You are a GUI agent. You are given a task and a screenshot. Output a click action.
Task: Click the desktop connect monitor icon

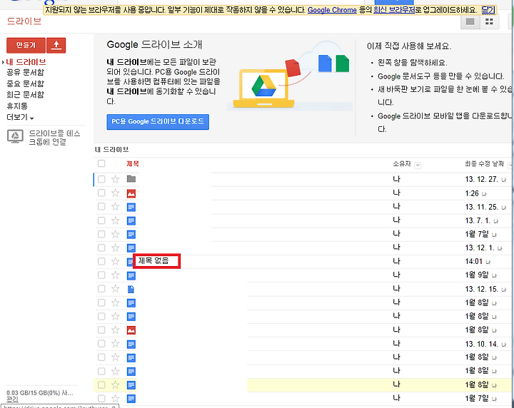point(15,136)
